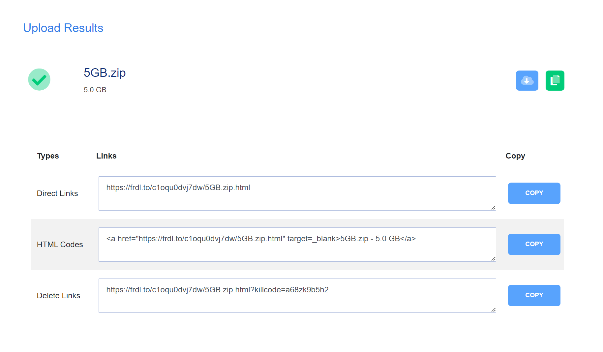The width and height of the screenshot is (603, 352).
Task: Copy the Delete Links URL
Action: [x=534, y=295]
